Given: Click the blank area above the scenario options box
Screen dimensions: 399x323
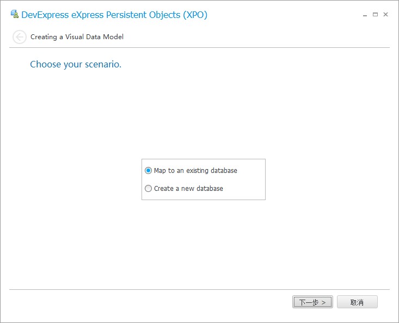Looking at the screenshot, I should (x=203, y=114).
